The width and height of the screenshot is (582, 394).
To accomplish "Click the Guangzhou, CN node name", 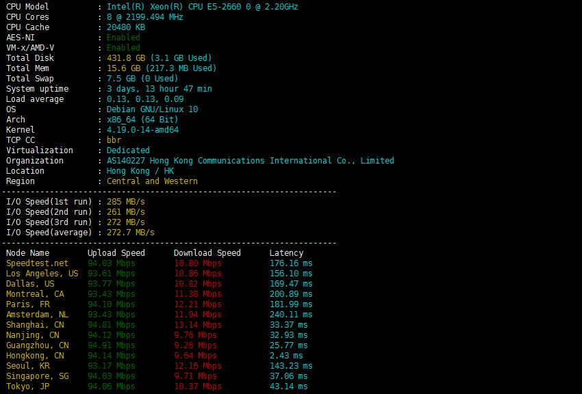I will 38,345.
